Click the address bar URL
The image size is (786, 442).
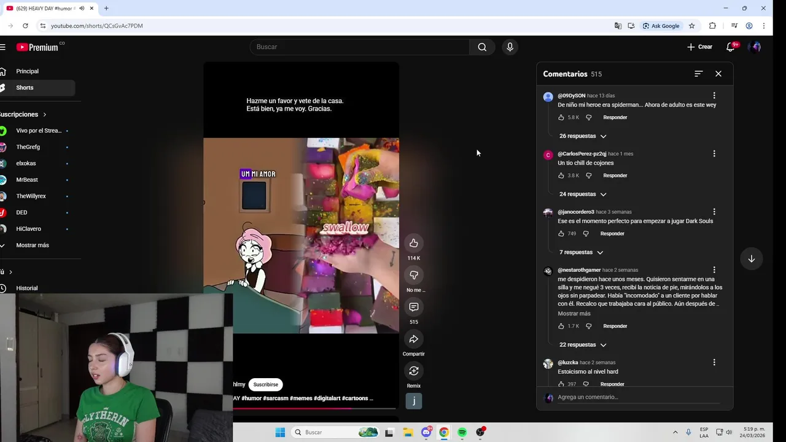(97, 26)
